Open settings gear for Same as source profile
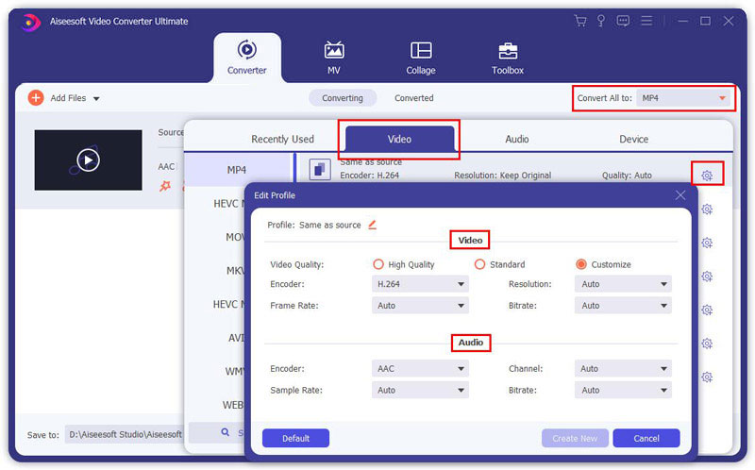The image size is (755, 470). point(707,176)
